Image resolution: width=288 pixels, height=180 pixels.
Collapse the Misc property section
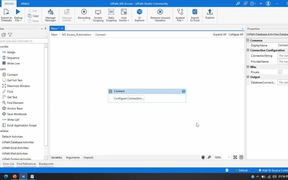click(x=248, y=67)
